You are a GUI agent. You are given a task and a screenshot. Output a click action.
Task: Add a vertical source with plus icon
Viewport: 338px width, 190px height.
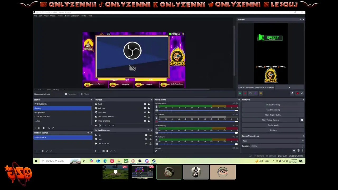point(96,151)
